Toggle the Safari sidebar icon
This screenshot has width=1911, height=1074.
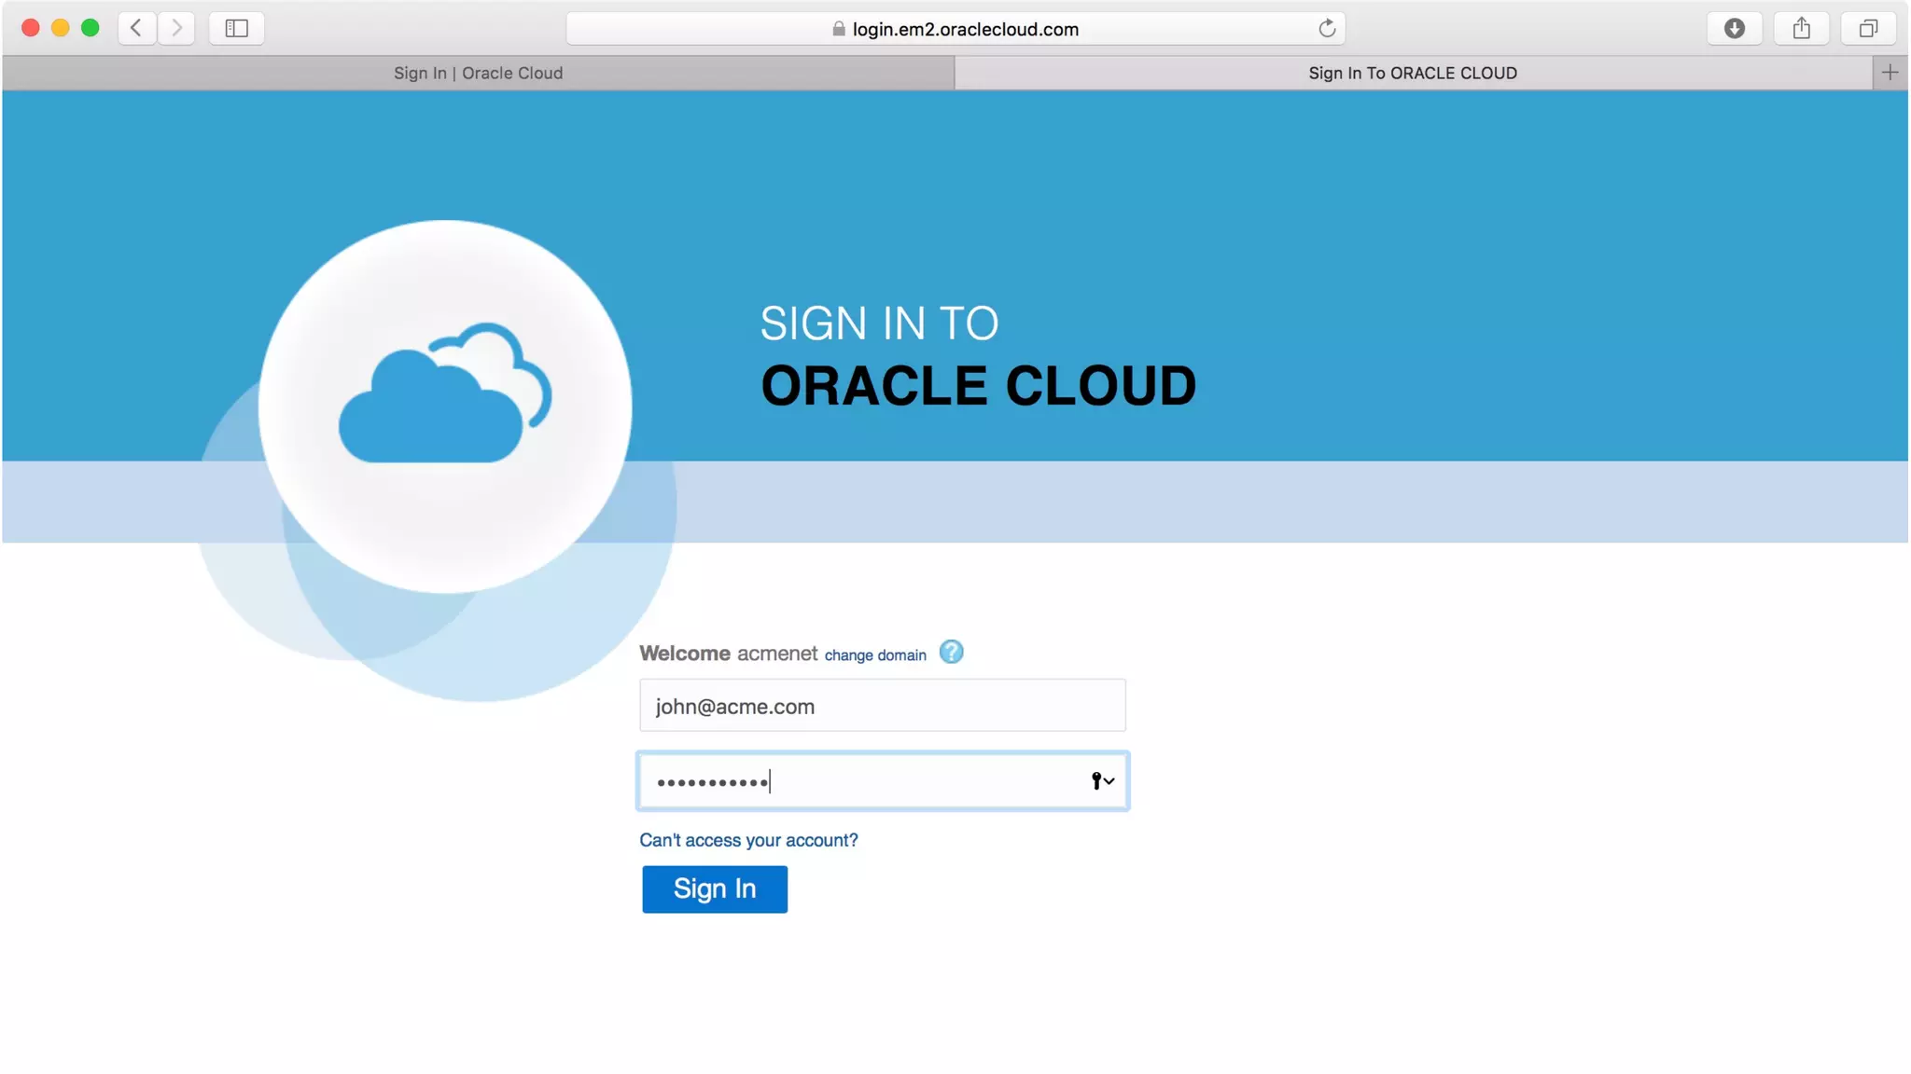tap(237, 28)
